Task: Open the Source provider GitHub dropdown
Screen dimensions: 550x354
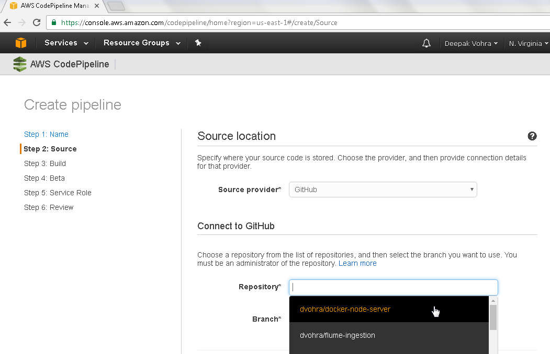Action: coord(383,190)
